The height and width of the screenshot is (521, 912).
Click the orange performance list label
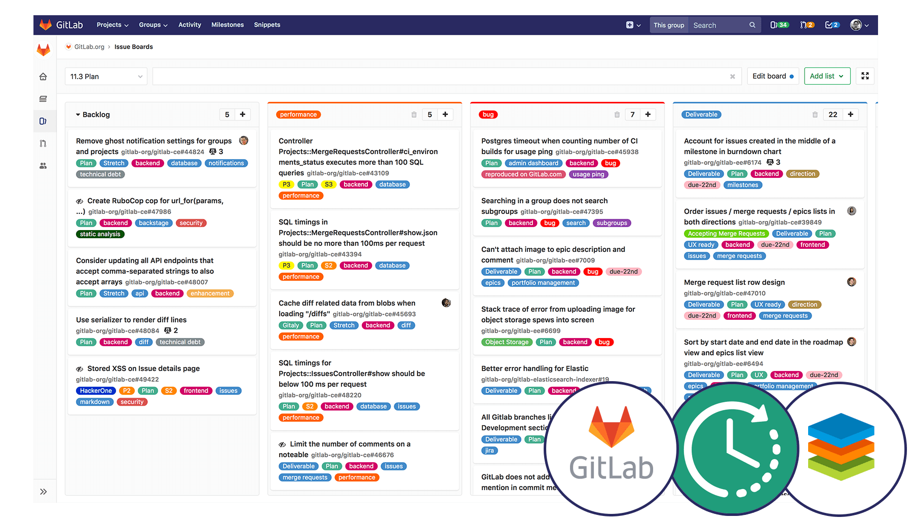click(x=298, y=115)
